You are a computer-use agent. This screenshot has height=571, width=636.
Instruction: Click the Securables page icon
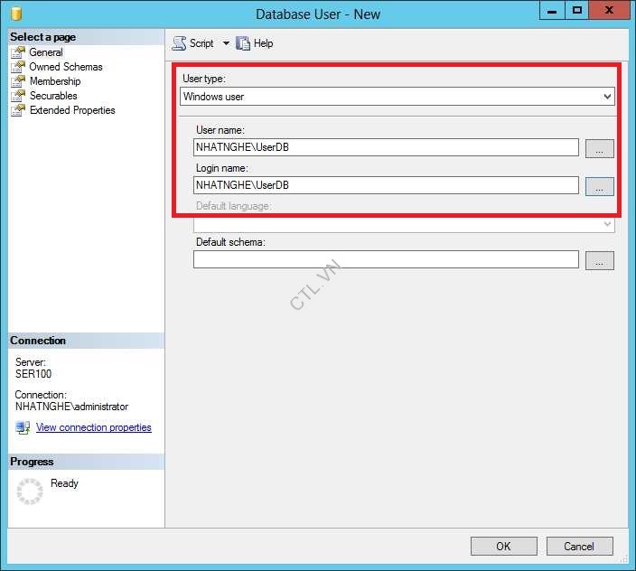(x=18, y=96)
